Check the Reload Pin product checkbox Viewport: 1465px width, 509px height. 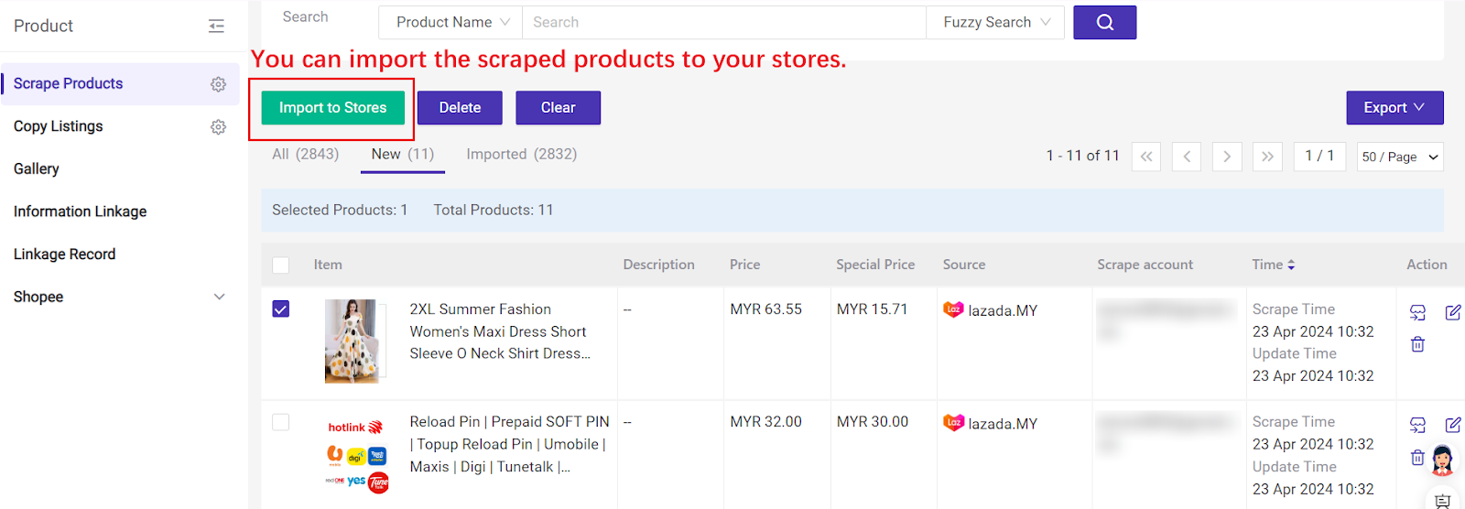(x=281, y=422)
